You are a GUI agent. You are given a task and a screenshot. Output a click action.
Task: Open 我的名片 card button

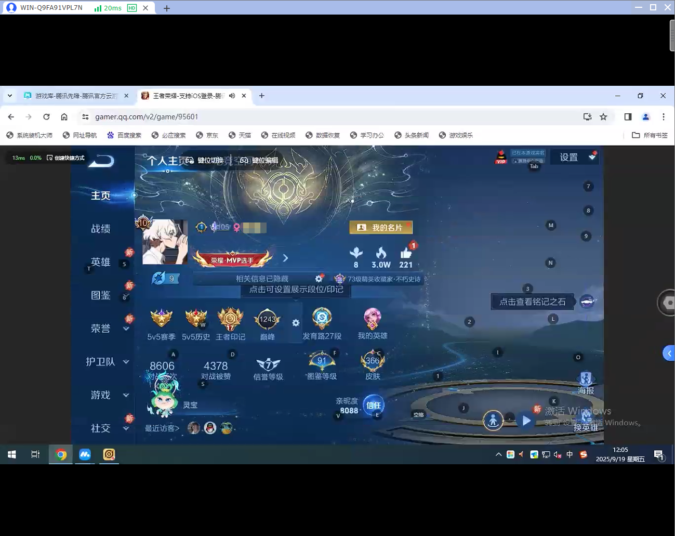(x=381, y=227)
